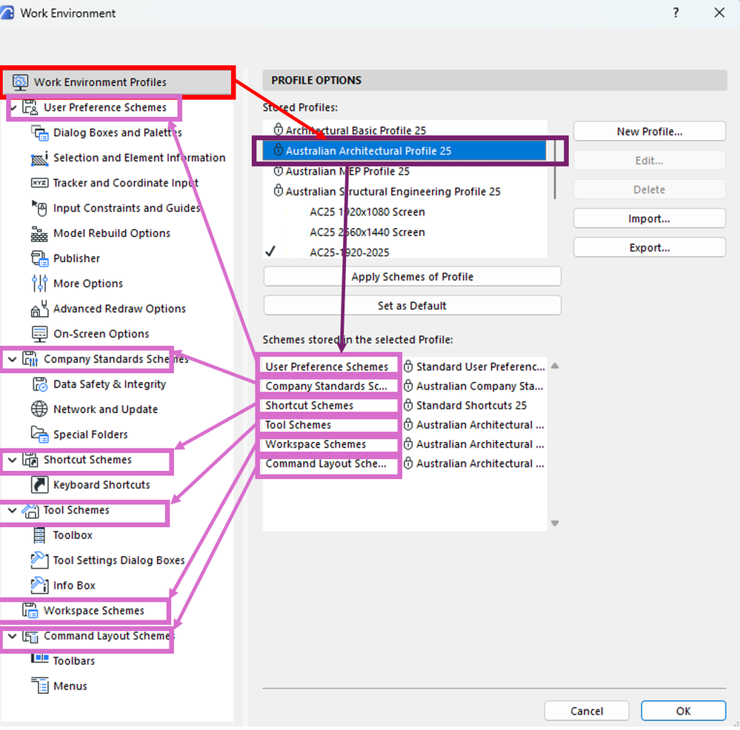Collapse the Tool Schemes branch
Viewport: 740px width, 730px height.
coord(13,510)
